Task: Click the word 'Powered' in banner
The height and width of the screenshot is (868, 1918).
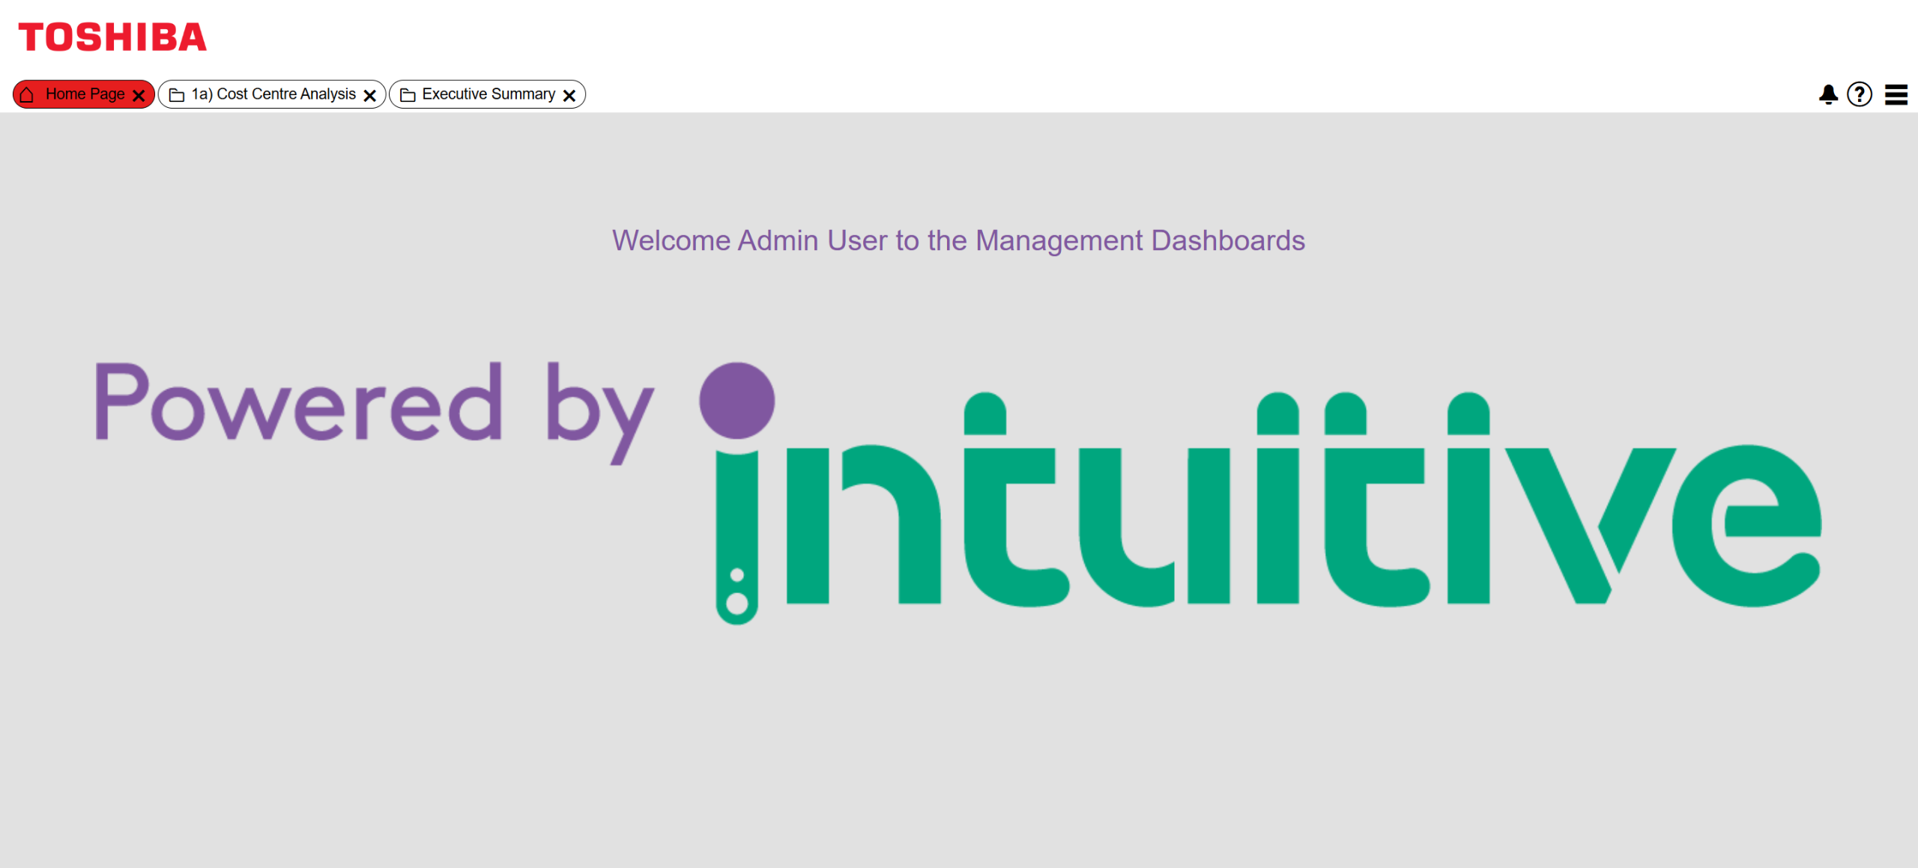Action: pyautogui.click(x=298, y=403)
